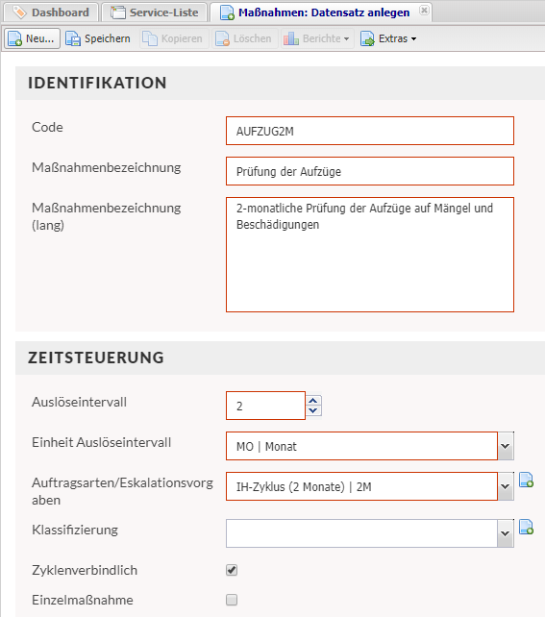
Task: Click Speichern to save the record
Action: pyautogui.click(x=98, y=38)
